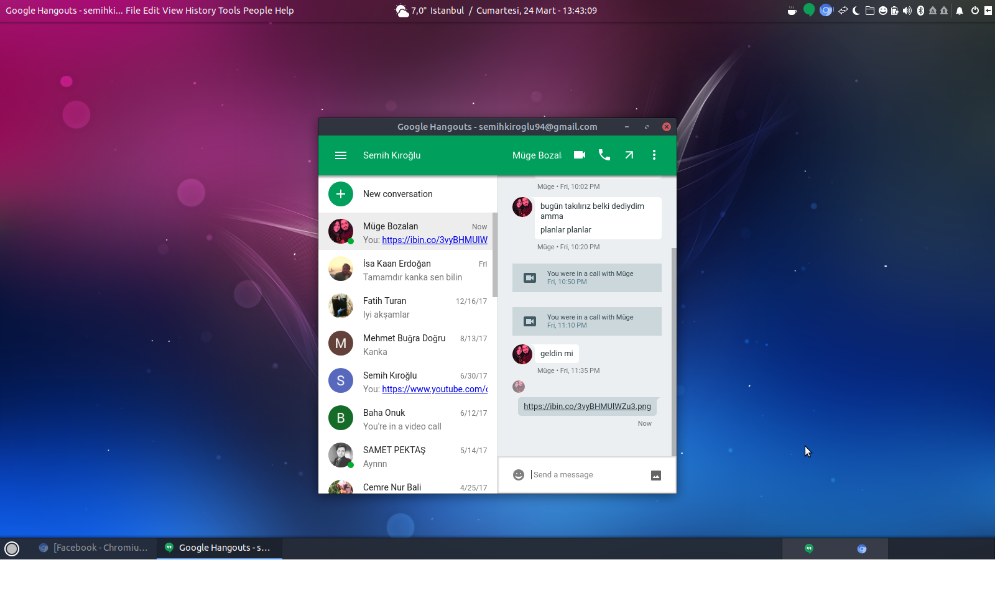
Task: Open İsa Kaan Erdoğan conversation
Action: pos(405,269)
